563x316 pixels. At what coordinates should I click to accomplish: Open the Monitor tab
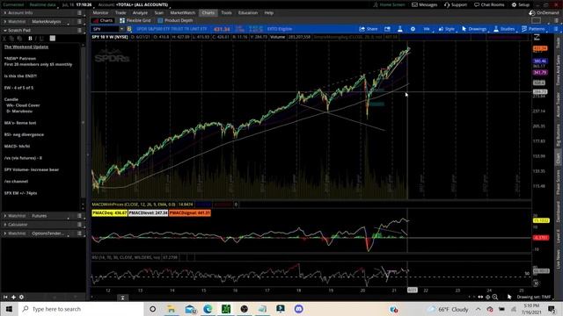click(x=100, y=12)
